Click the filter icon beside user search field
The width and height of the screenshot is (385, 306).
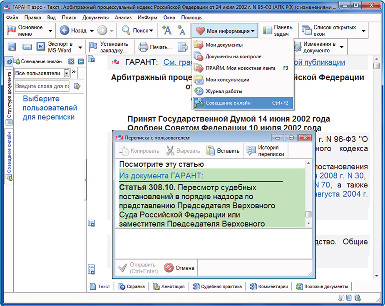[77, 86]
